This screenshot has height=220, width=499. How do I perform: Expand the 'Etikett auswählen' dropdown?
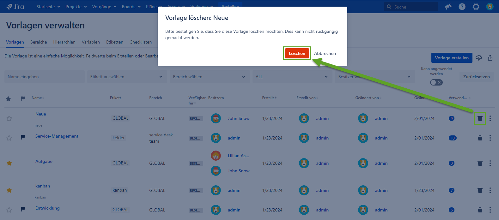pyautogui.click(x=126, y=77)
